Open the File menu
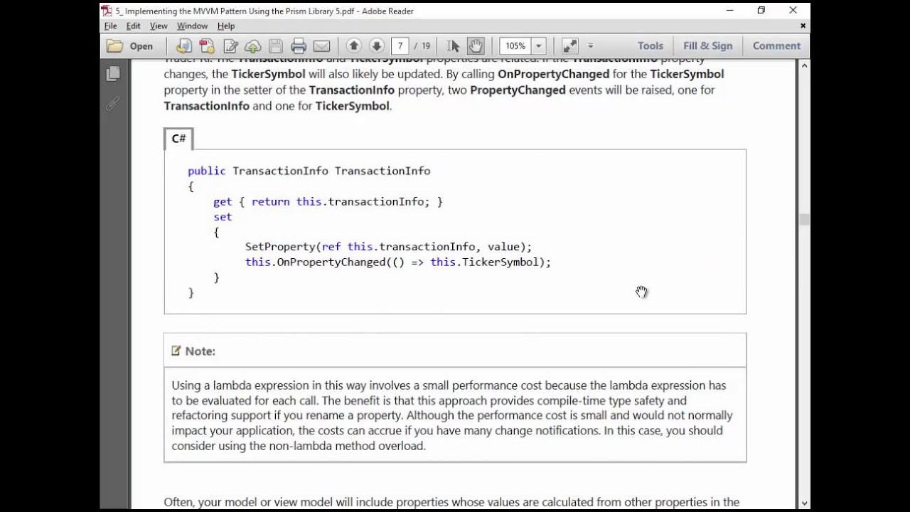The width and height of the screenshot is (910, 512). point(111,26)
